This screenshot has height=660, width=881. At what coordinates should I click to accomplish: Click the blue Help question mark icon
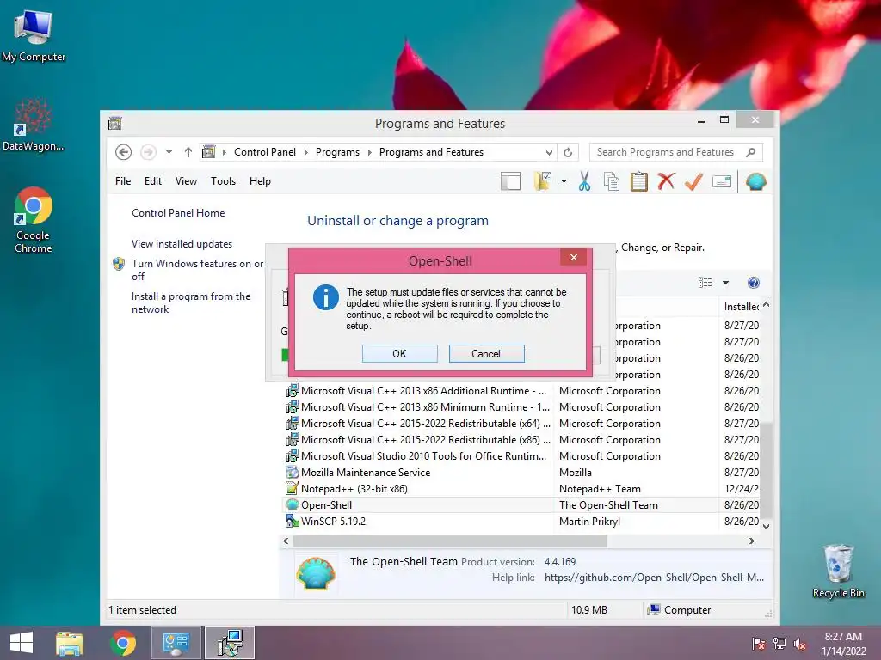pos(754,282)
